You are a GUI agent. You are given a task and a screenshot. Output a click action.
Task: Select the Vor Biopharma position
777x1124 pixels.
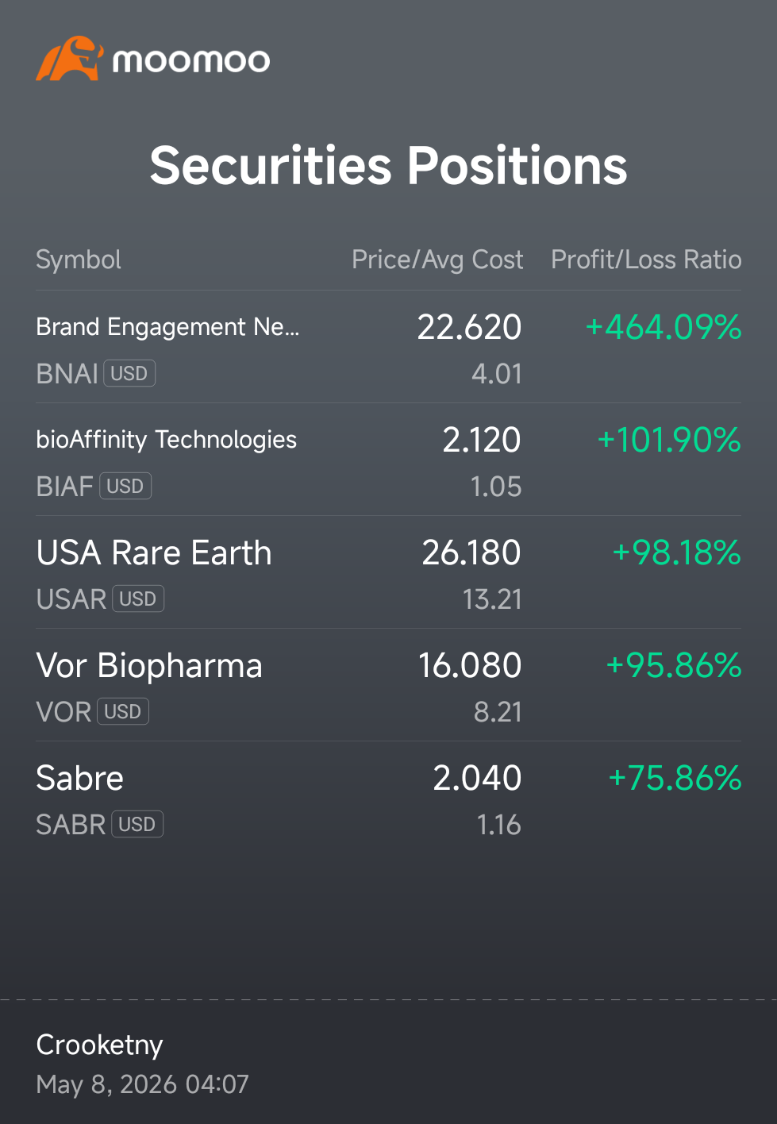(x=389, y=685)
